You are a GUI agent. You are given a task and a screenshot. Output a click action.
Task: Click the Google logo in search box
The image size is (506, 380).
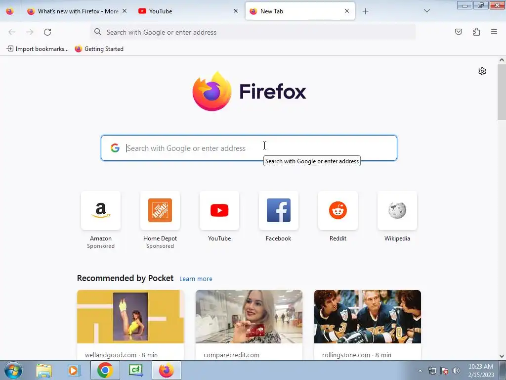(115, 148)
